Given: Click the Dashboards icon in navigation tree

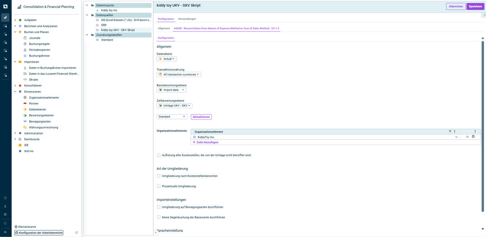Looking at the screenshot, I should (20, 139).
